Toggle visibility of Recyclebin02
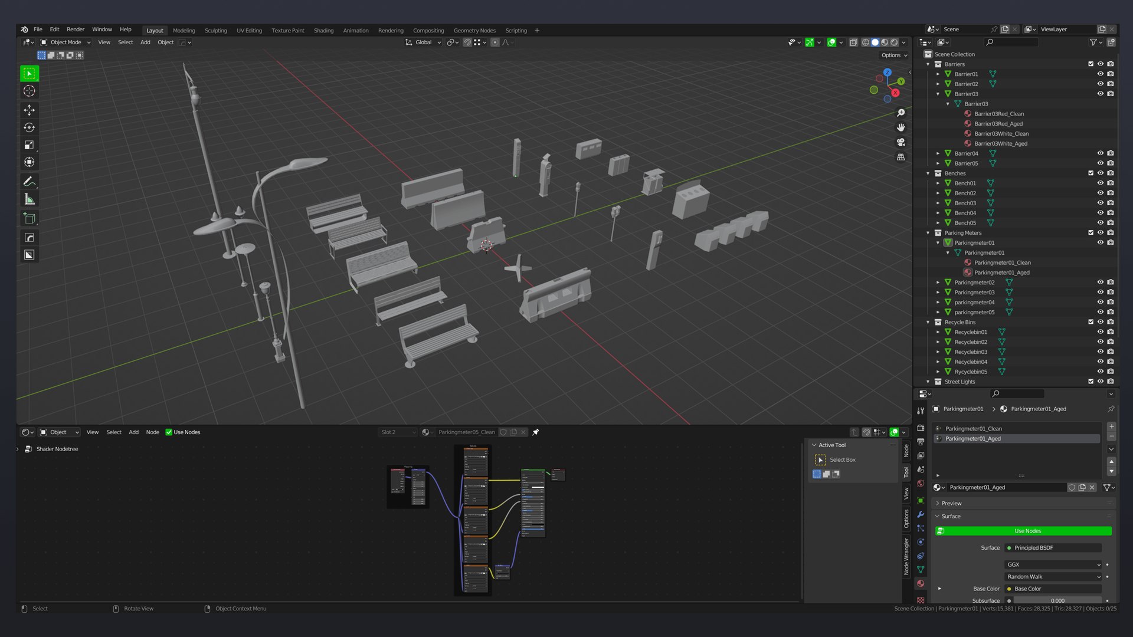The image size is (1133, 637). [x=1100, y=342]
